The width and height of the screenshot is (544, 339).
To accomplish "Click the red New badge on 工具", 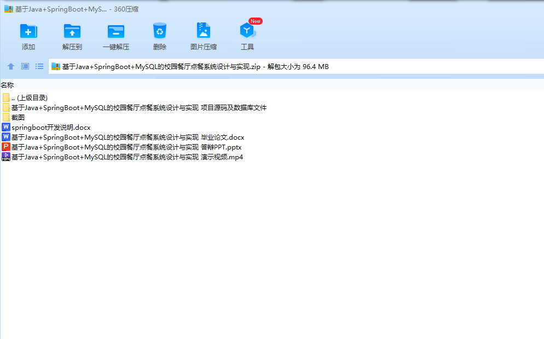I will tap(256, 21).
